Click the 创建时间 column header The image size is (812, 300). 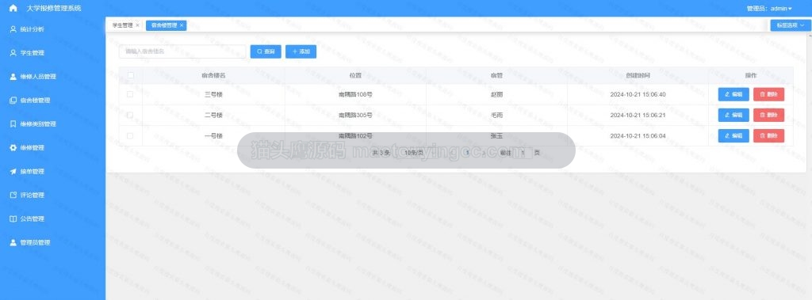638,75
